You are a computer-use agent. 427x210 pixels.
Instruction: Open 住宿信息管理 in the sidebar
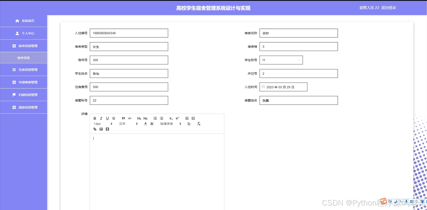click(x=24, y=70)
